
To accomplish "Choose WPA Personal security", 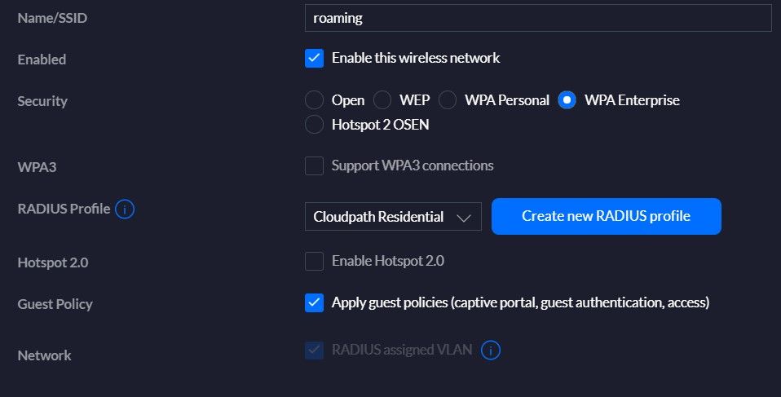I will [448, 101].
